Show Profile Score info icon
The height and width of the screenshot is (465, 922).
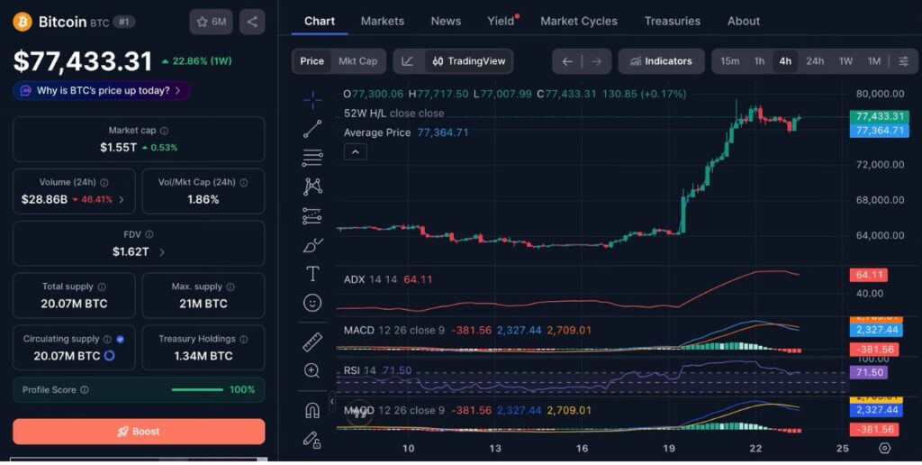point(85,389)
